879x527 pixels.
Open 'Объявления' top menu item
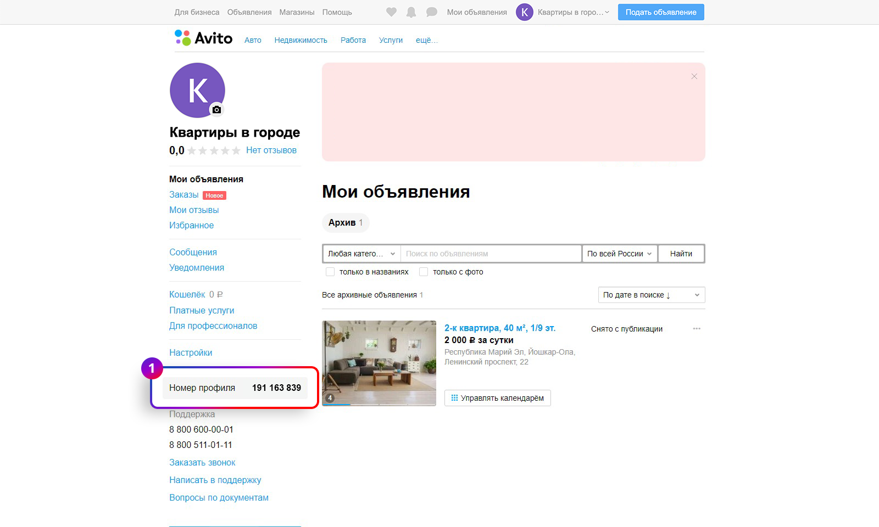(x=249, y=12)
